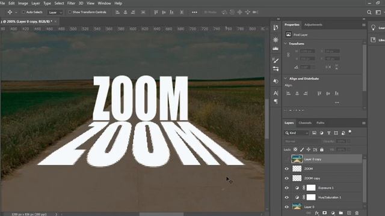385x216 pixels.
Task: Create a new layer icon
Action: 349,213
